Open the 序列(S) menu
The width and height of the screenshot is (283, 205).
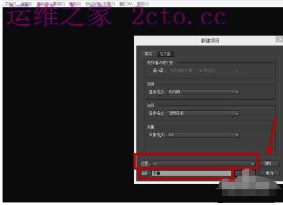pos(75,4)
